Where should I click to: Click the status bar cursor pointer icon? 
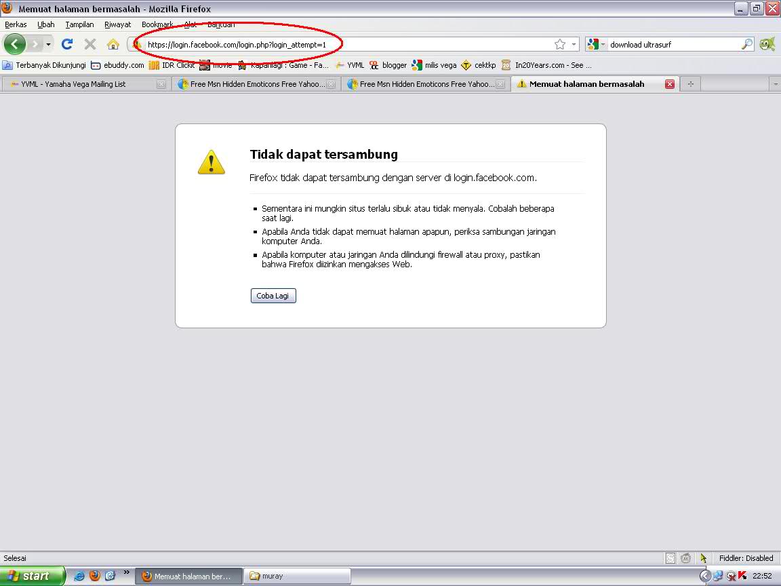pos(703,558)
